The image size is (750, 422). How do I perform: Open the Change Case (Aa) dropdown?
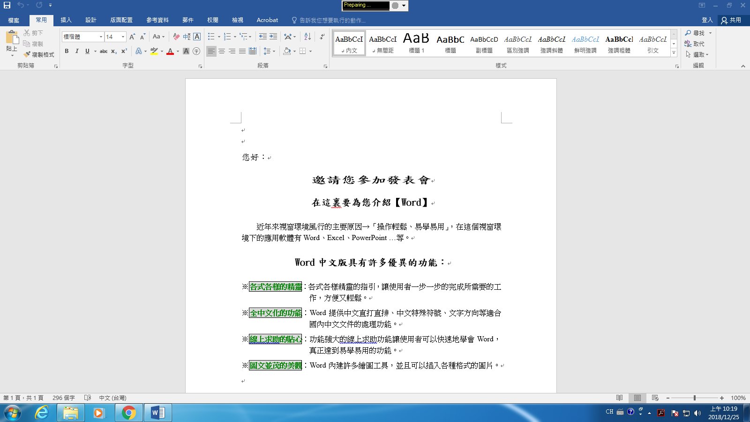pyautogui.click(x=158, y=37)
